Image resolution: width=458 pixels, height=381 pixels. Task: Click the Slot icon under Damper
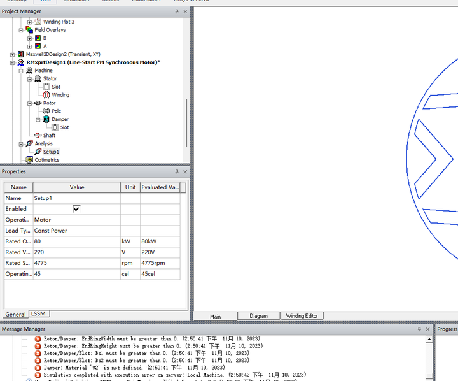[x=55, y=127]
